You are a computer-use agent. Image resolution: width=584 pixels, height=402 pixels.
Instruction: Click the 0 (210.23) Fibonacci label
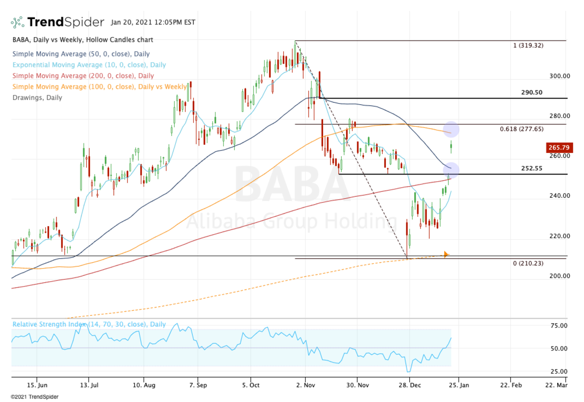coord(528,263)
